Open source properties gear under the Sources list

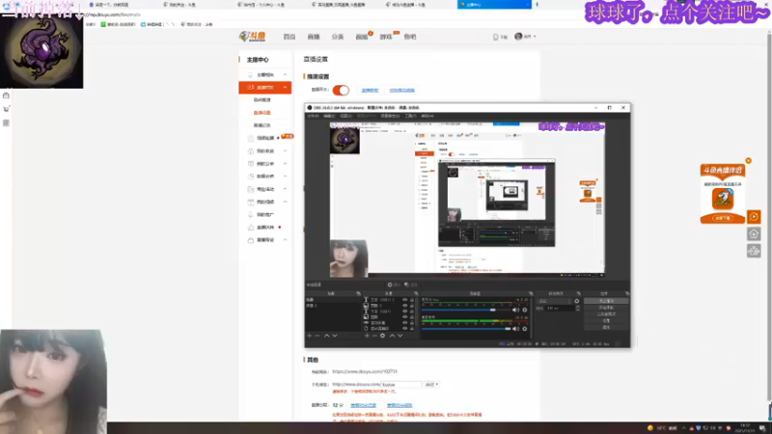[x=382, y=336]
